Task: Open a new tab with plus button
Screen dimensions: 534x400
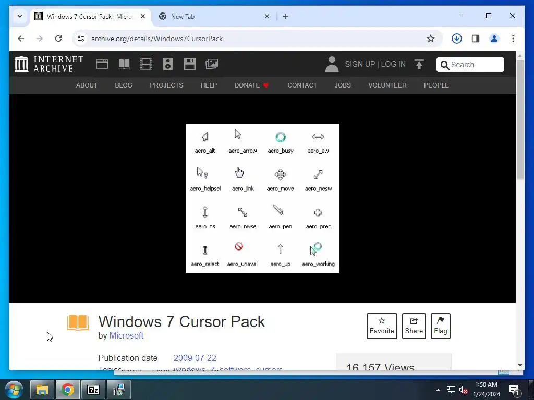Action: [286, 16]
